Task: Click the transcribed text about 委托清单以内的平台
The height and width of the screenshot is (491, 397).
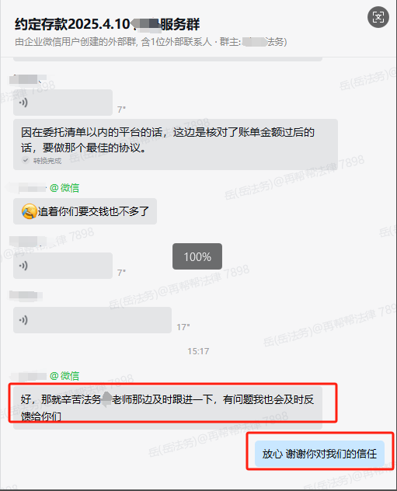Action: [168, 140]
